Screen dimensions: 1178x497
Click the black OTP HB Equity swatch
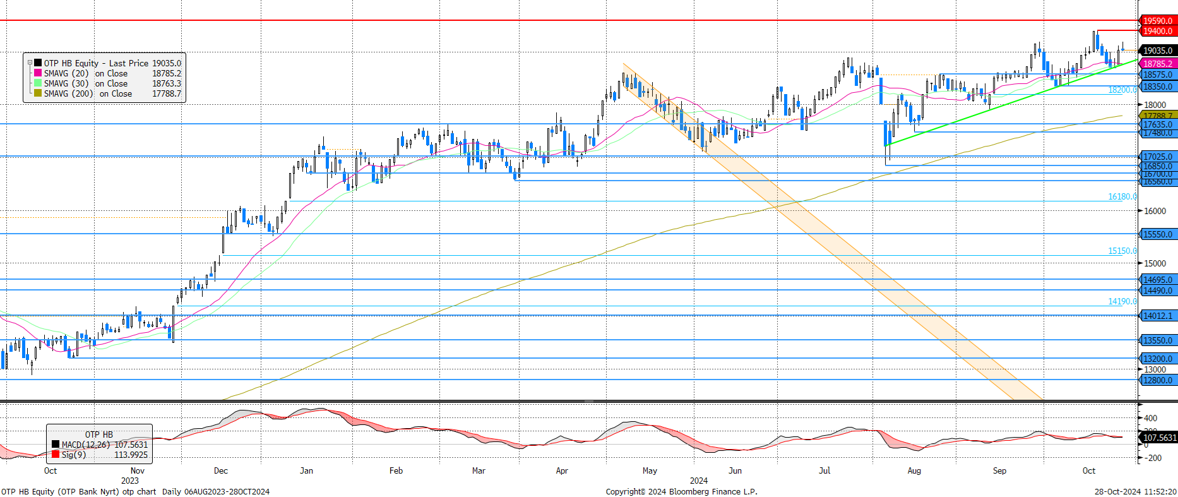[x=38, y=63]
